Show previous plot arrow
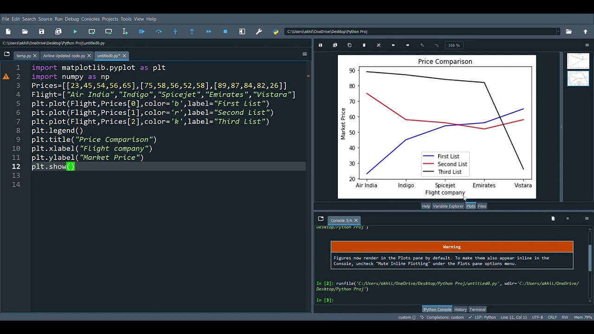 [393, 45]
